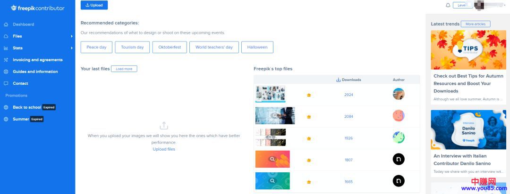
Task: Click the Load more button
Action: [x=124, y=69]
